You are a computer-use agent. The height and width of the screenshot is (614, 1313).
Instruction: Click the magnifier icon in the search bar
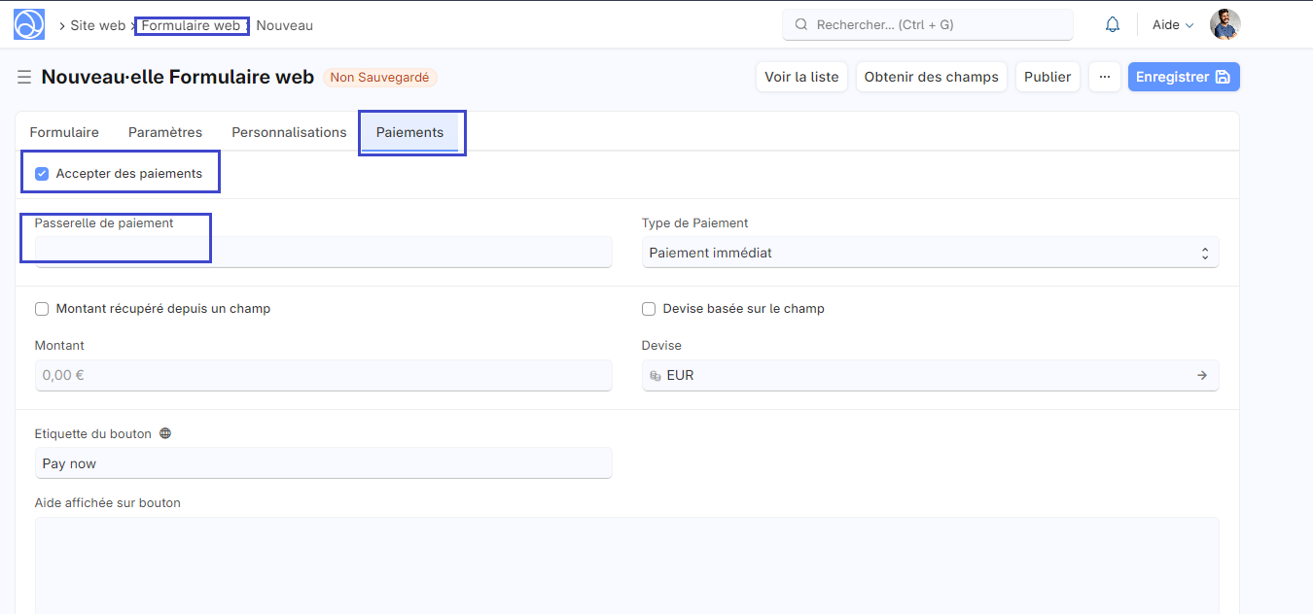tap(801, 25)
